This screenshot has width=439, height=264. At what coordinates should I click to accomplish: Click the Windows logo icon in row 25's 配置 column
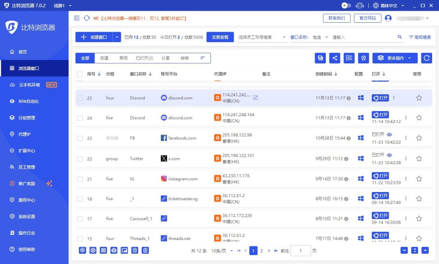360,98
